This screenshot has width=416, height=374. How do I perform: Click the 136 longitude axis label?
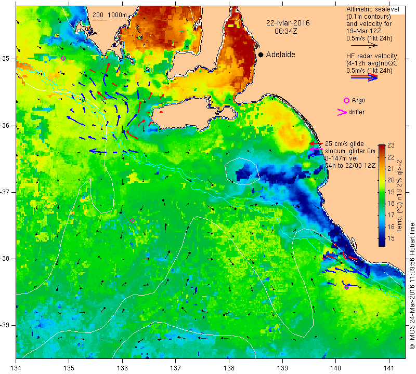click(122, 368)
